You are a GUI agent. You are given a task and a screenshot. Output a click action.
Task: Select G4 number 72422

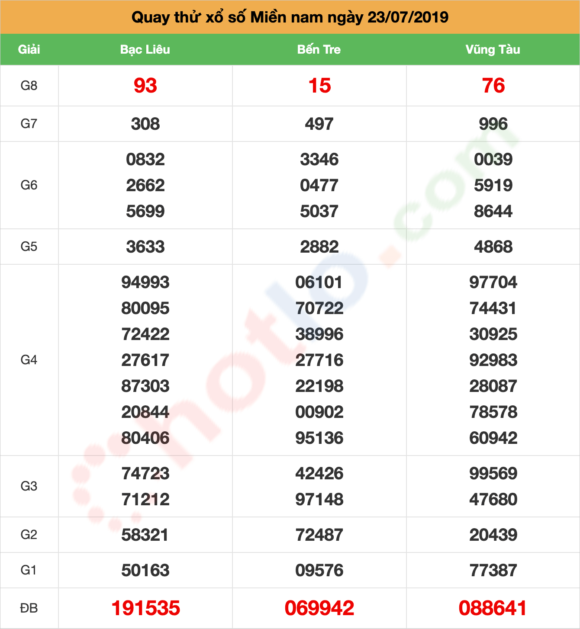click(x=145, y=334)
